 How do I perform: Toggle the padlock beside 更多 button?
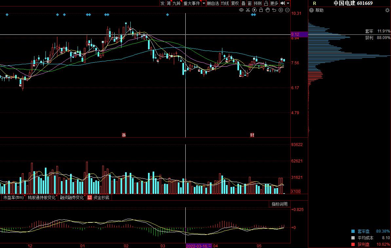(x=266, y=3)
